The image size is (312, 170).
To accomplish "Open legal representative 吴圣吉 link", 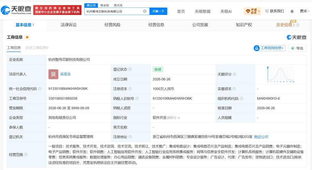I will coord(65,74).
